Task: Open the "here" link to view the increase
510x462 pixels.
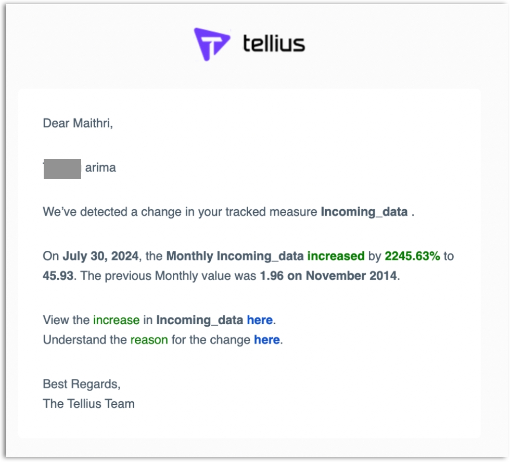Action: [x=260, y=320]
